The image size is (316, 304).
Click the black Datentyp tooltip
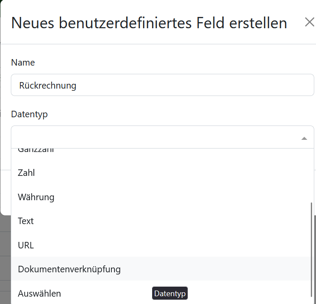[x=170, y=293]
